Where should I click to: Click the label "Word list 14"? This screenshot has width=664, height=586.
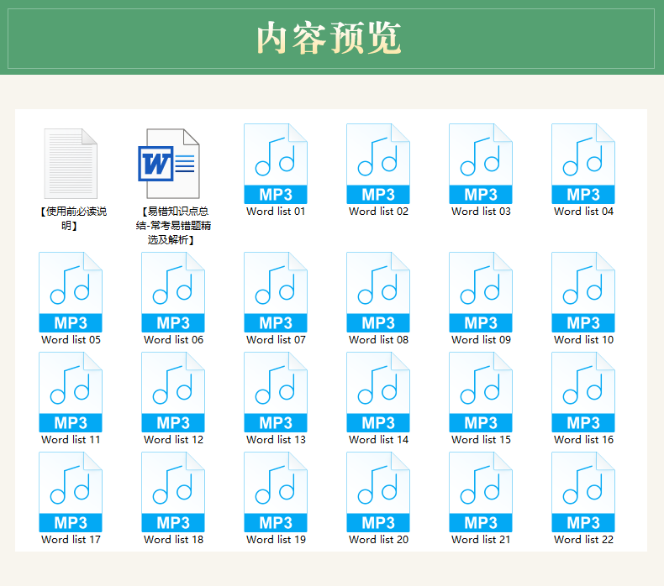click(378, 440)
